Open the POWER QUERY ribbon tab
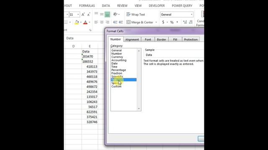 (182, 5)
